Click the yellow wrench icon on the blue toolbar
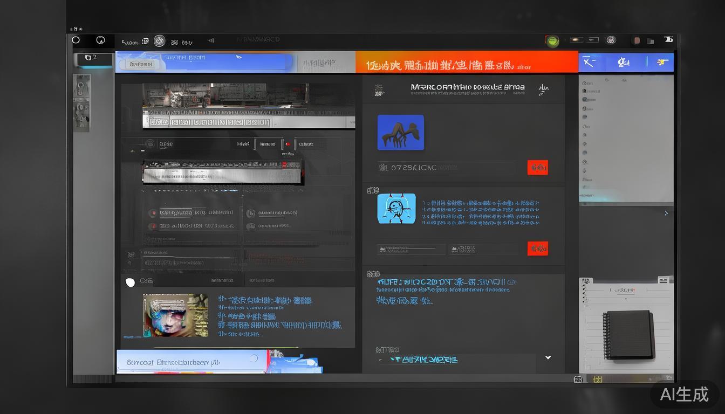Viewport: 725px width, 414px height. [661, 62]
